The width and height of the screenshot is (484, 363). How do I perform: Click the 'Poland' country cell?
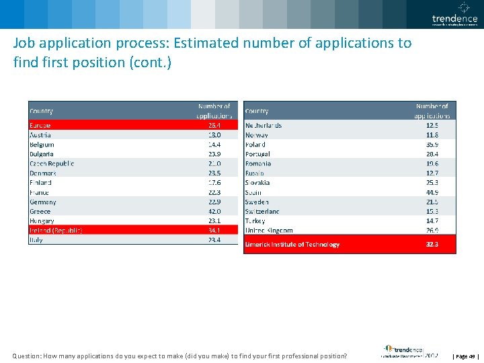point(255,145)
